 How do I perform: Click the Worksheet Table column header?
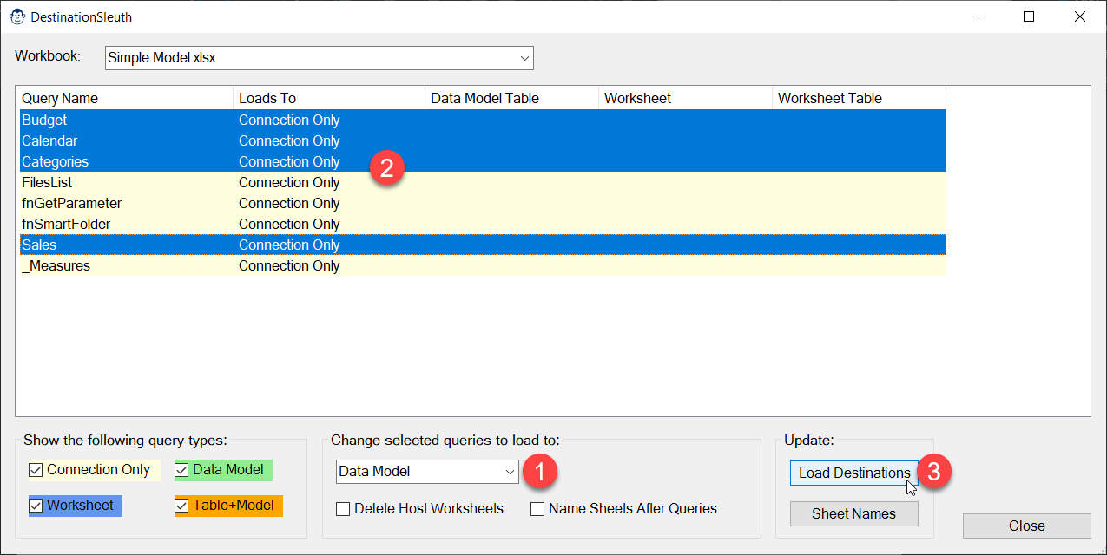click(858, 99)
